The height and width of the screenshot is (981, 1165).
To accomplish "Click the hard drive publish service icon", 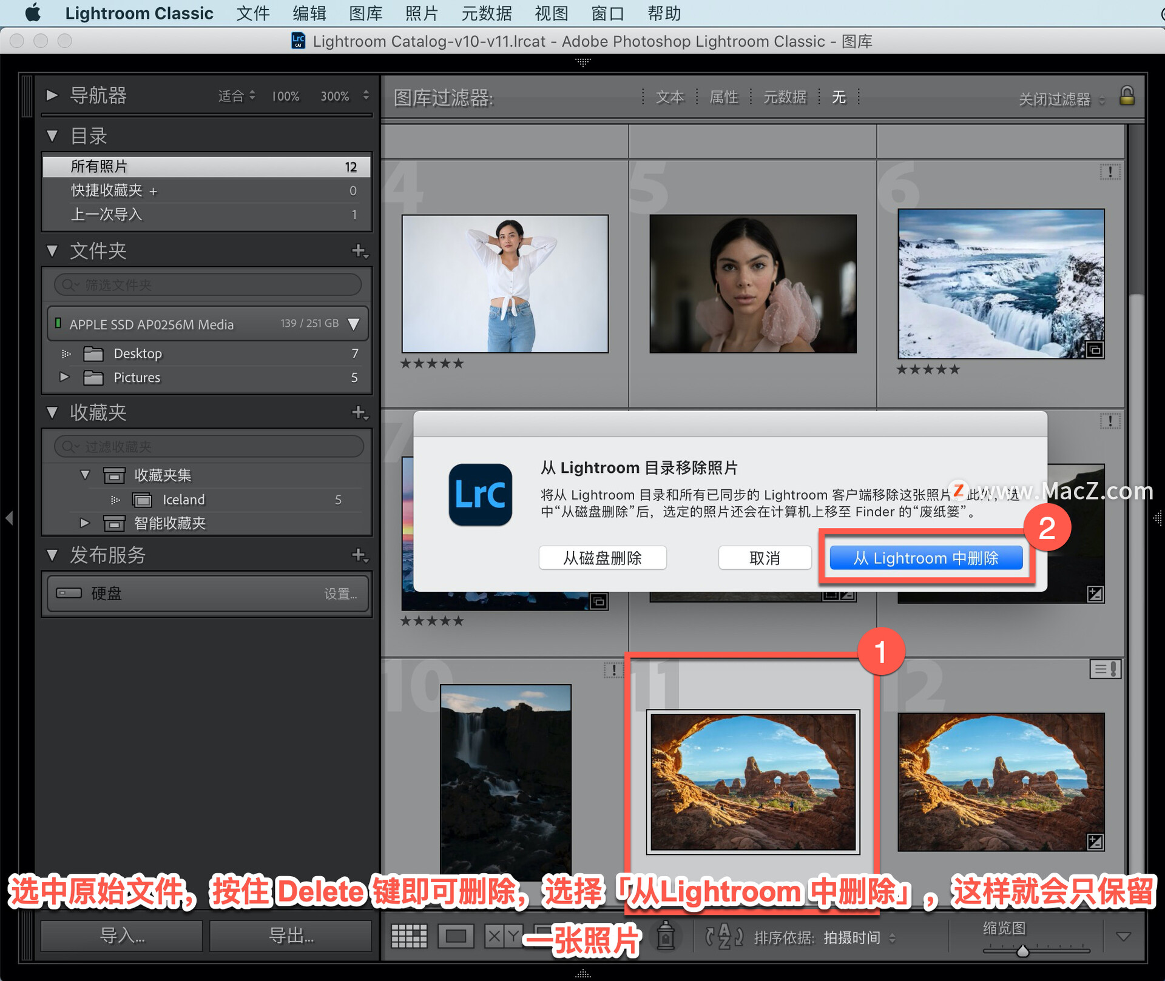I will (x=69, y=593).
